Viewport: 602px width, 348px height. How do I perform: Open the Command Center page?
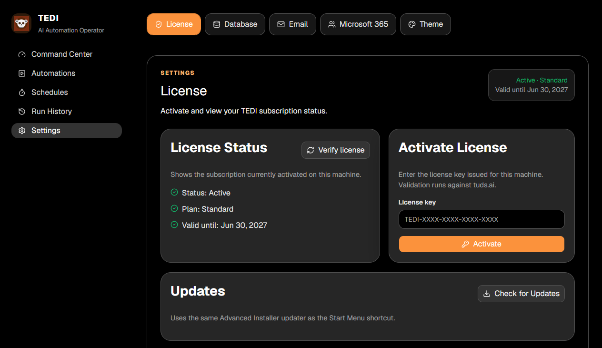tap(67, 54)
